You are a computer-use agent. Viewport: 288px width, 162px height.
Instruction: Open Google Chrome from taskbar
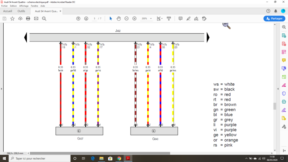click(x=119, y=158)
